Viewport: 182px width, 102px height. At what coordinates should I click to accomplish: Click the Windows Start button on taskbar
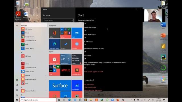17,100
